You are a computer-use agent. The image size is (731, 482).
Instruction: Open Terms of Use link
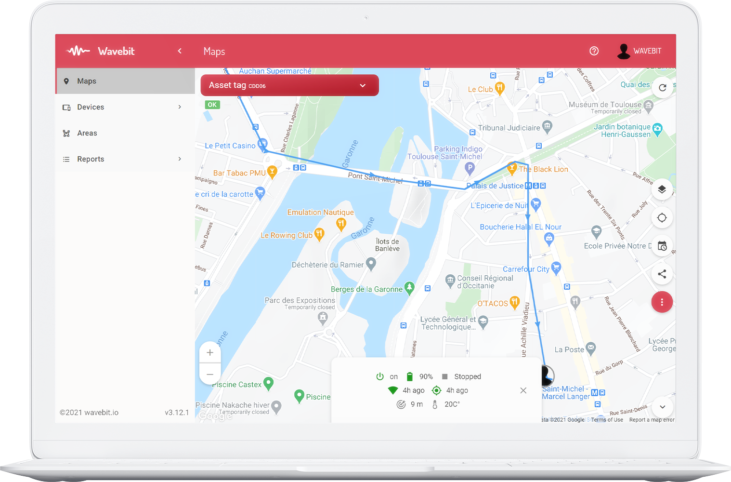tap(607, 420)
